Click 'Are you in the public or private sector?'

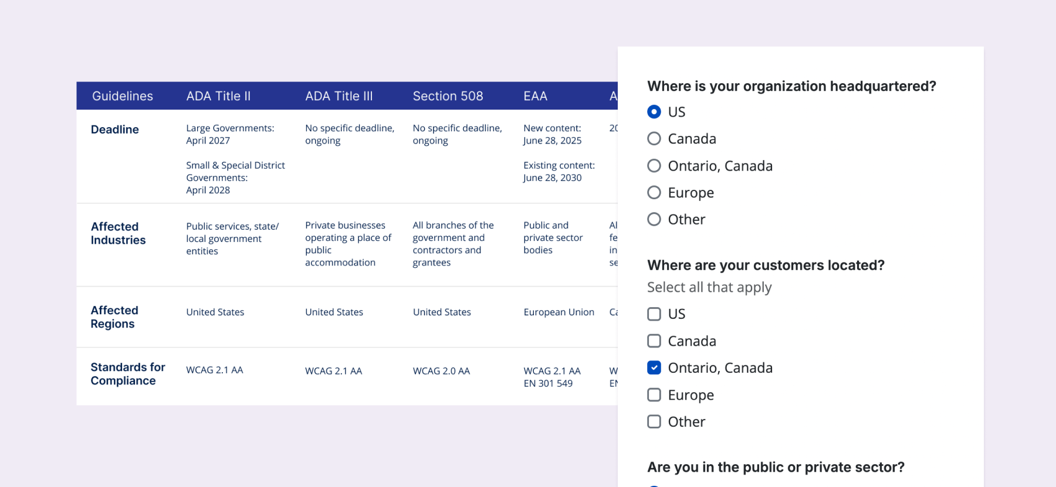click(x=776, y=468)
